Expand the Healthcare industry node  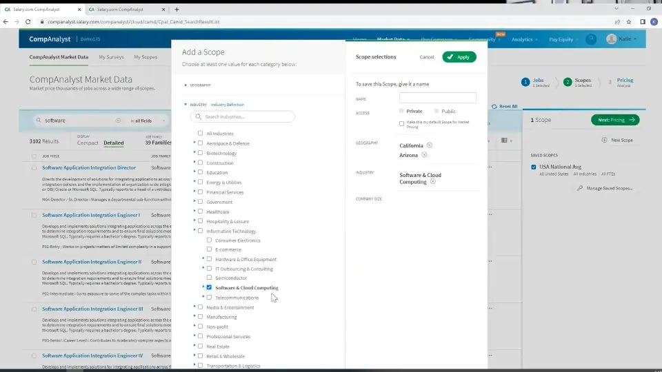click(x=194, y=211)
